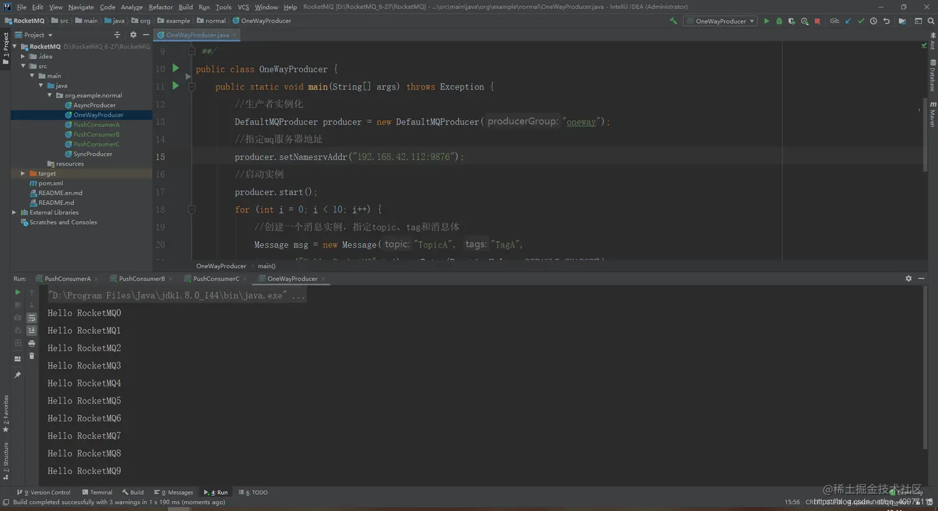Toggle the Terminal tool window button
This screenshot has height=511, width=938.
(97, 492)
